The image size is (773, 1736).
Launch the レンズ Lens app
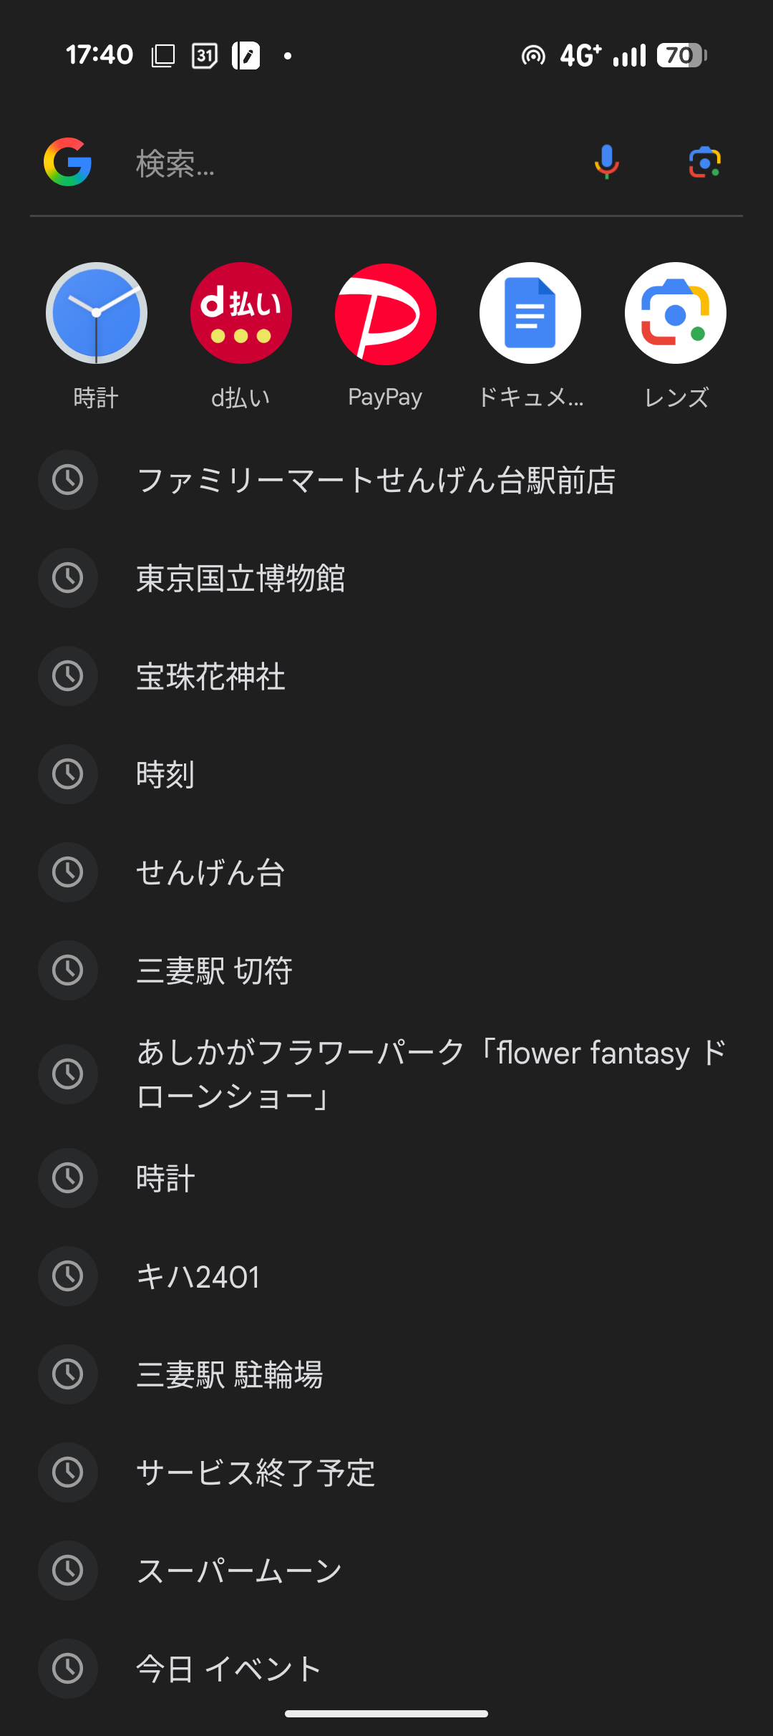pyautogui.click(x=675, y=314)
